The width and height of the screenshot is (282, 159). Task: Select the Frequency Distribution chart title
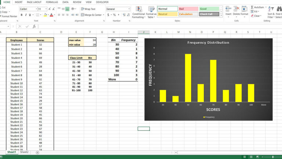(208, 43)
